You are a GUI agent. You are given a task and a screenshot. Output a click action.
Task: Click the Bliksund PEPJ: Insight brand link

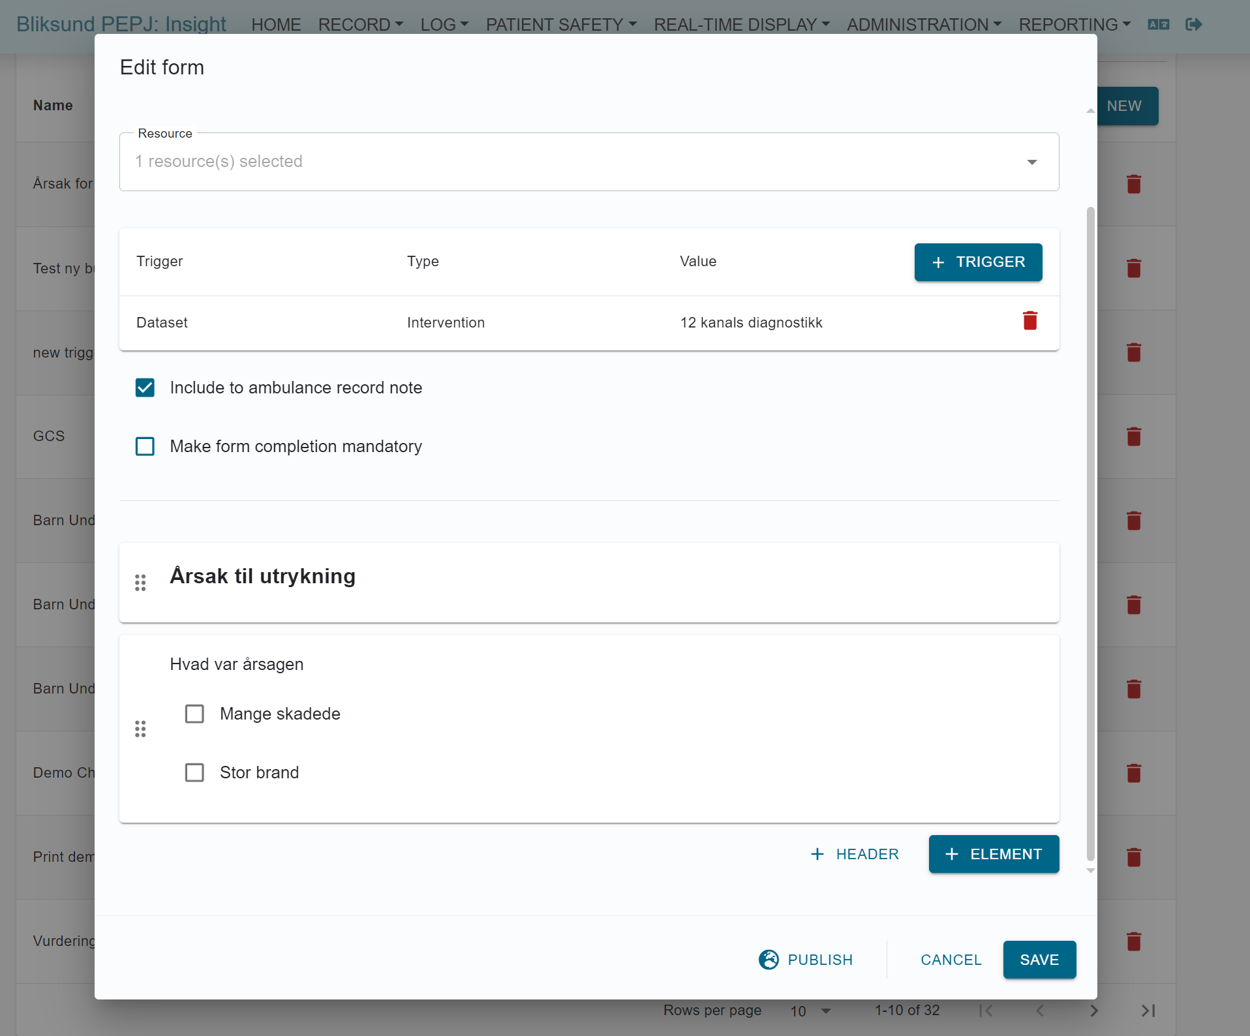coord(121,24)
